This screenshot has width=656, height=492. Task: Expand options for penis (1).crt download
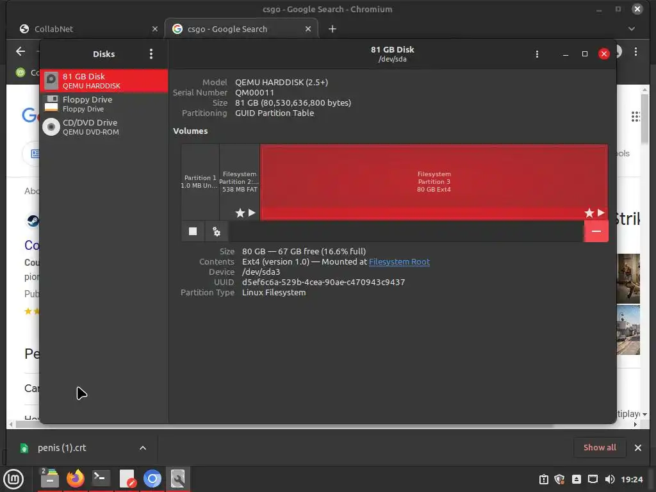(x=143, y=448)
